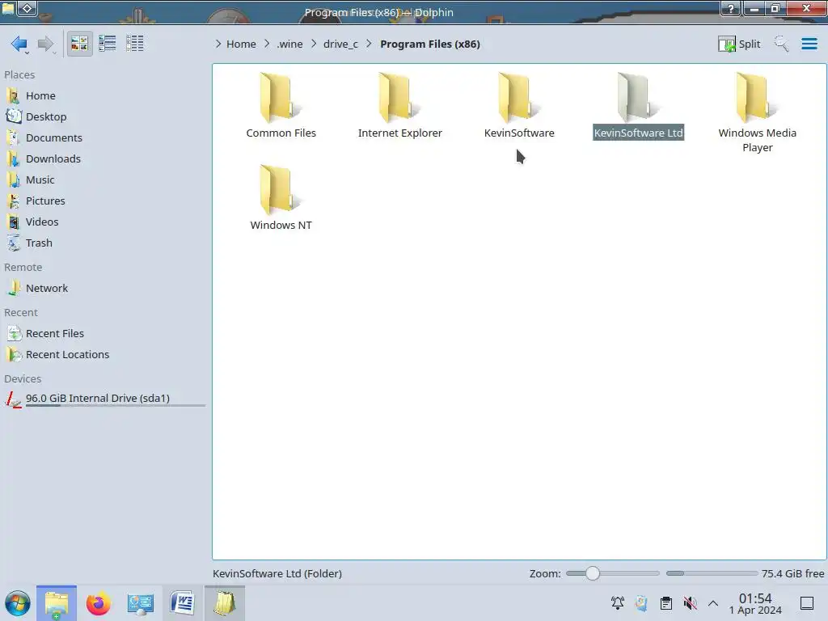This screenshot has height=621, width=828.
Task: Switch to Icons view mode
Action: pos(80,44)
